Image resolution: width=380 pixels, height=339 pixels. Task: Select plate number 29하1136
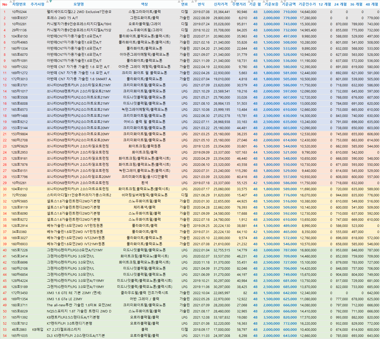[x=19, y=30]
